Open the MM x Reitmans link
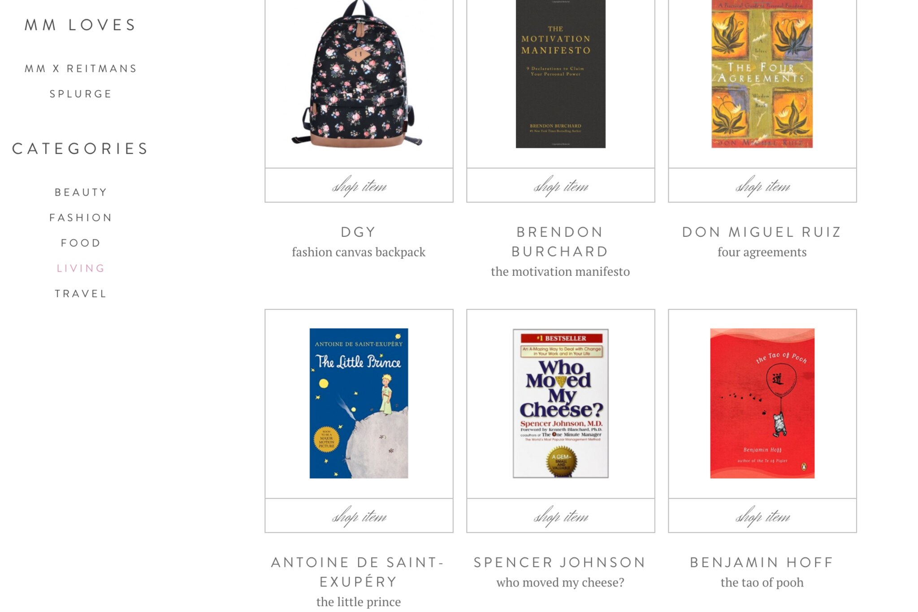 (81, 69)
